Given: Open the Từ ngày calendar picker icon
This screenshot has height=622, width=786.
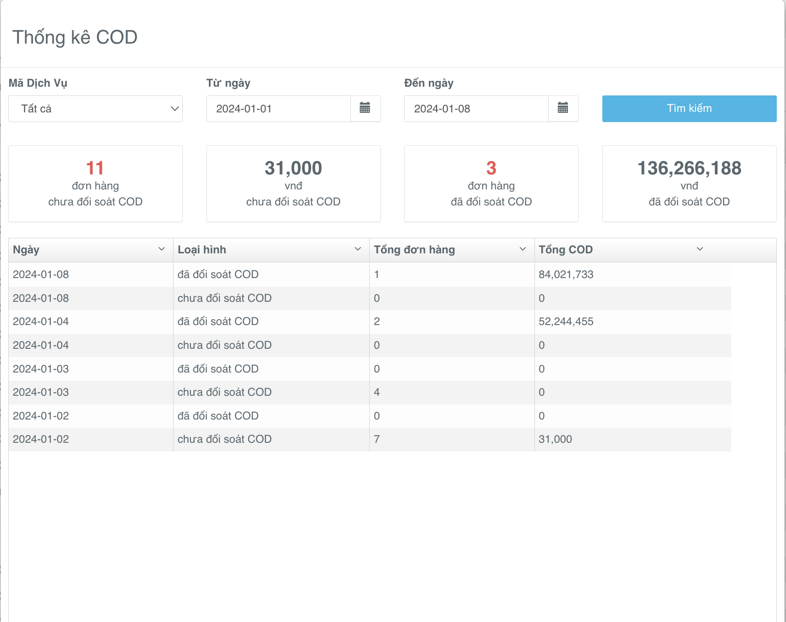Looking at the screenshot, I should [365, 108].
